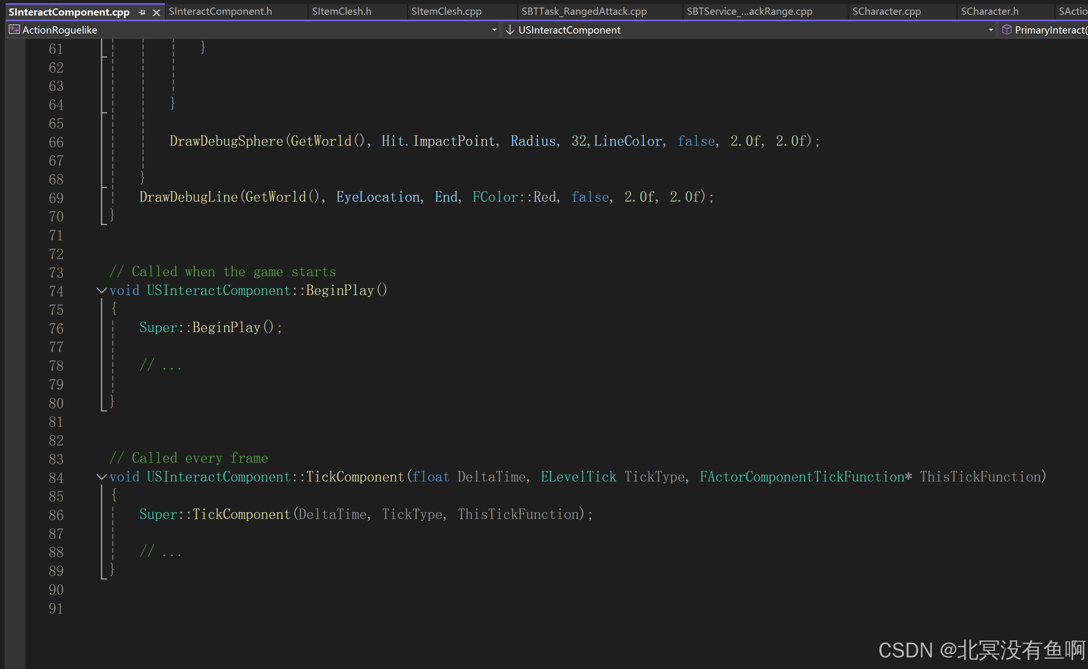
Task: Click the USInteractComponent scope arrow icon
Action: [510, 30]
